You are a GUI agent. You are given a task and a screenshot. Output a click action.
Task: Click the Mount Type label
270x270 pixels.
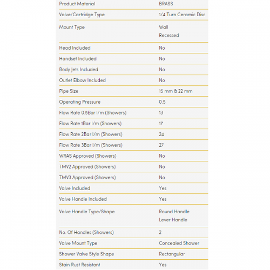[x=72, y=27]
